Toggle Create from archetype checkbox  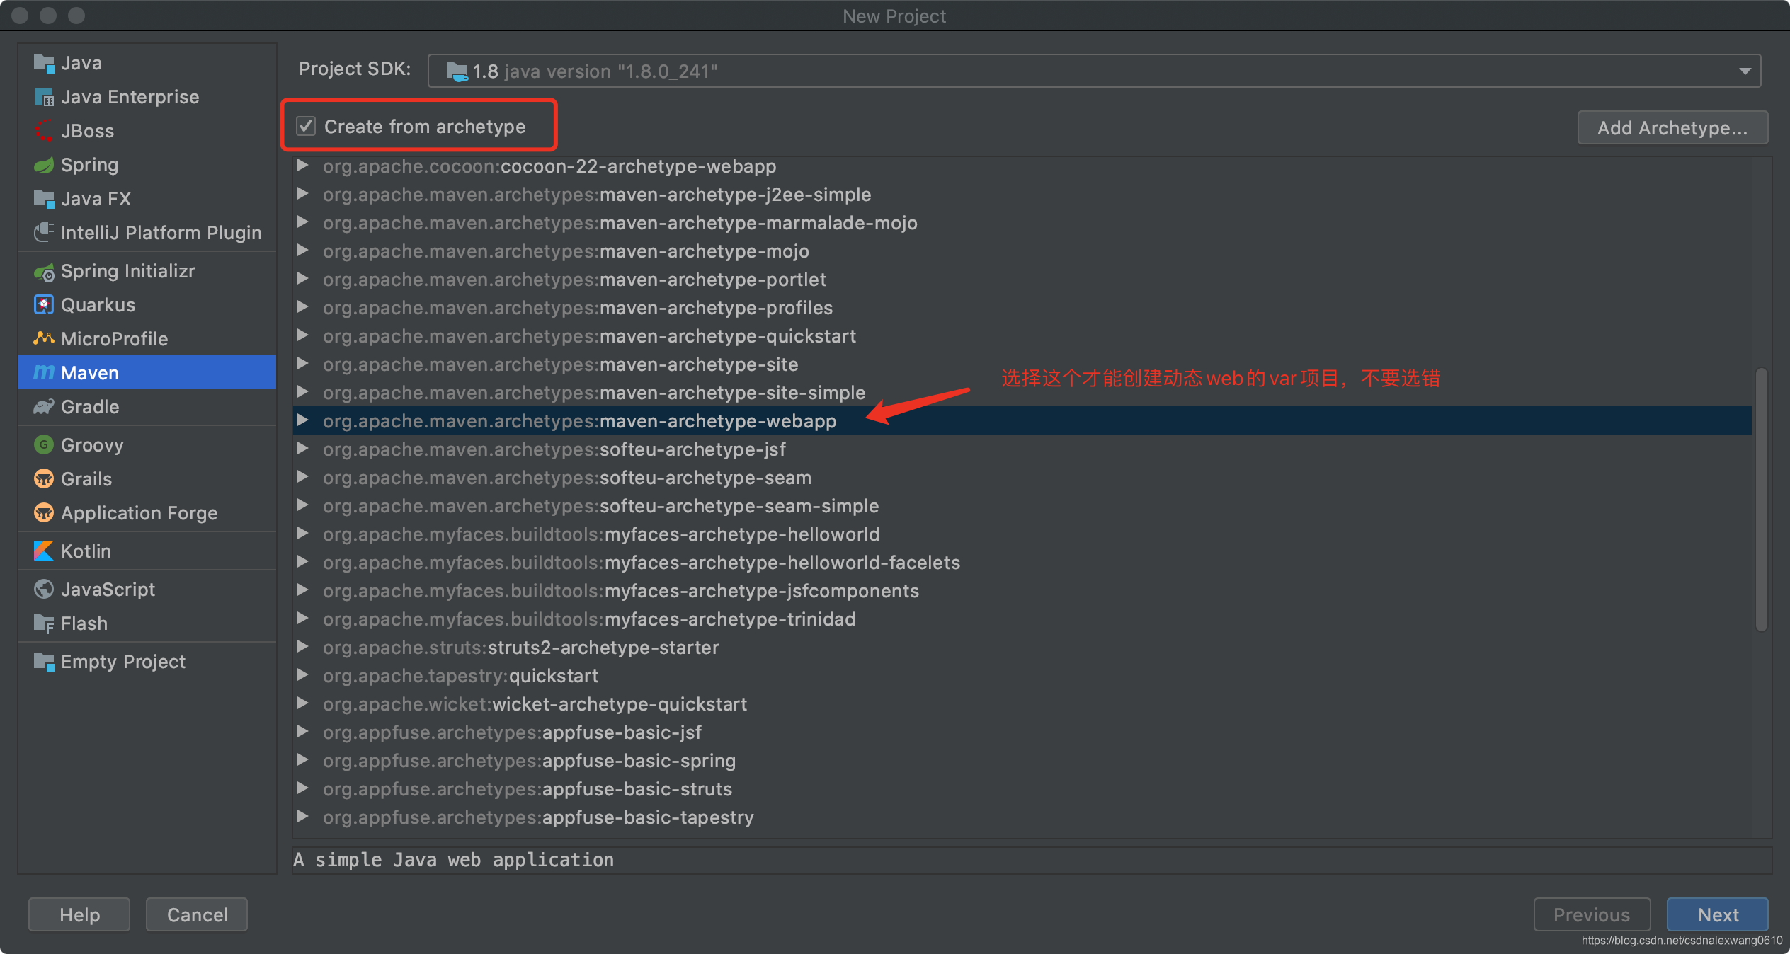pyautogui.click(x=304, y=127)
